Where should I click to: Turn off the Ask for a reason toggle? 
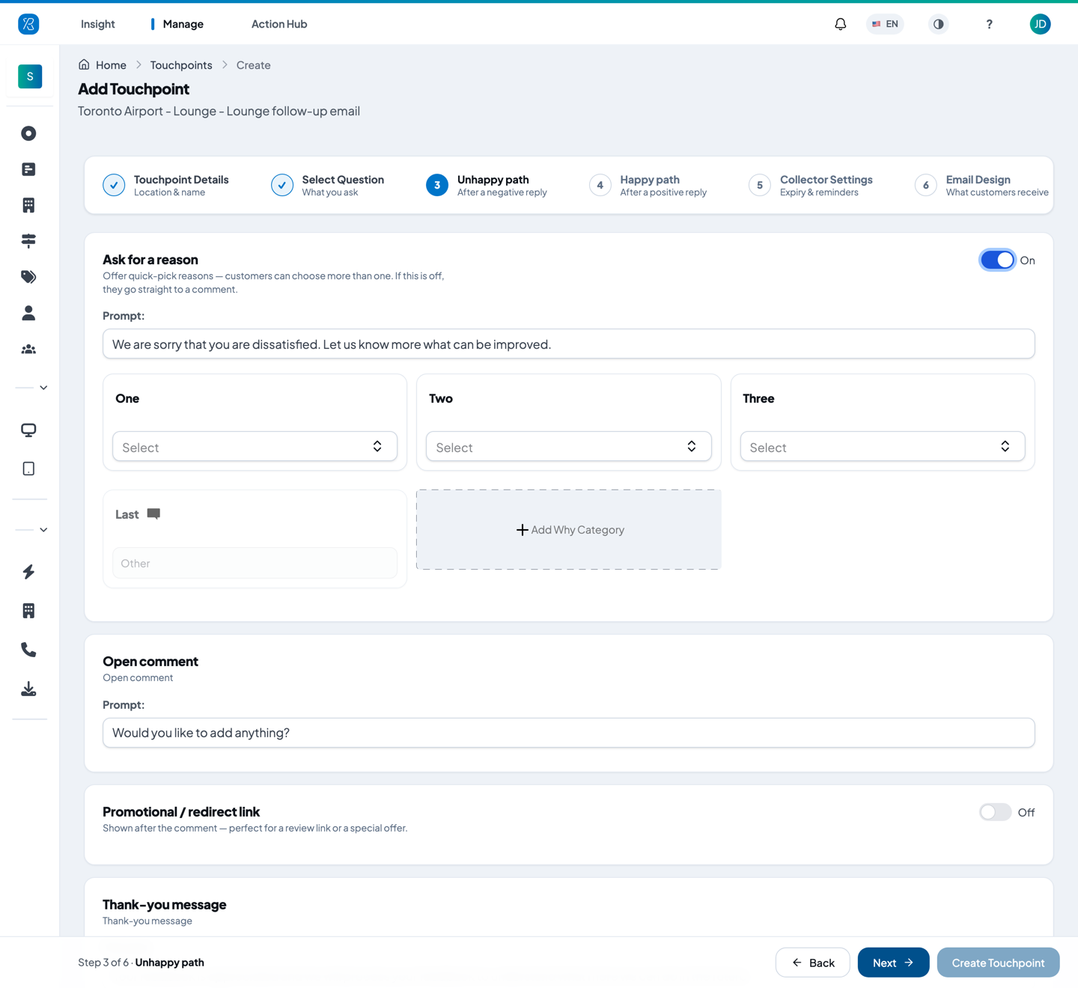tap(997, 260)
